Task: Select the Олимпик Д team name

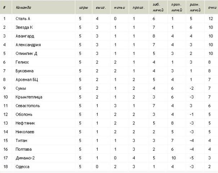Action: [26, 53]
